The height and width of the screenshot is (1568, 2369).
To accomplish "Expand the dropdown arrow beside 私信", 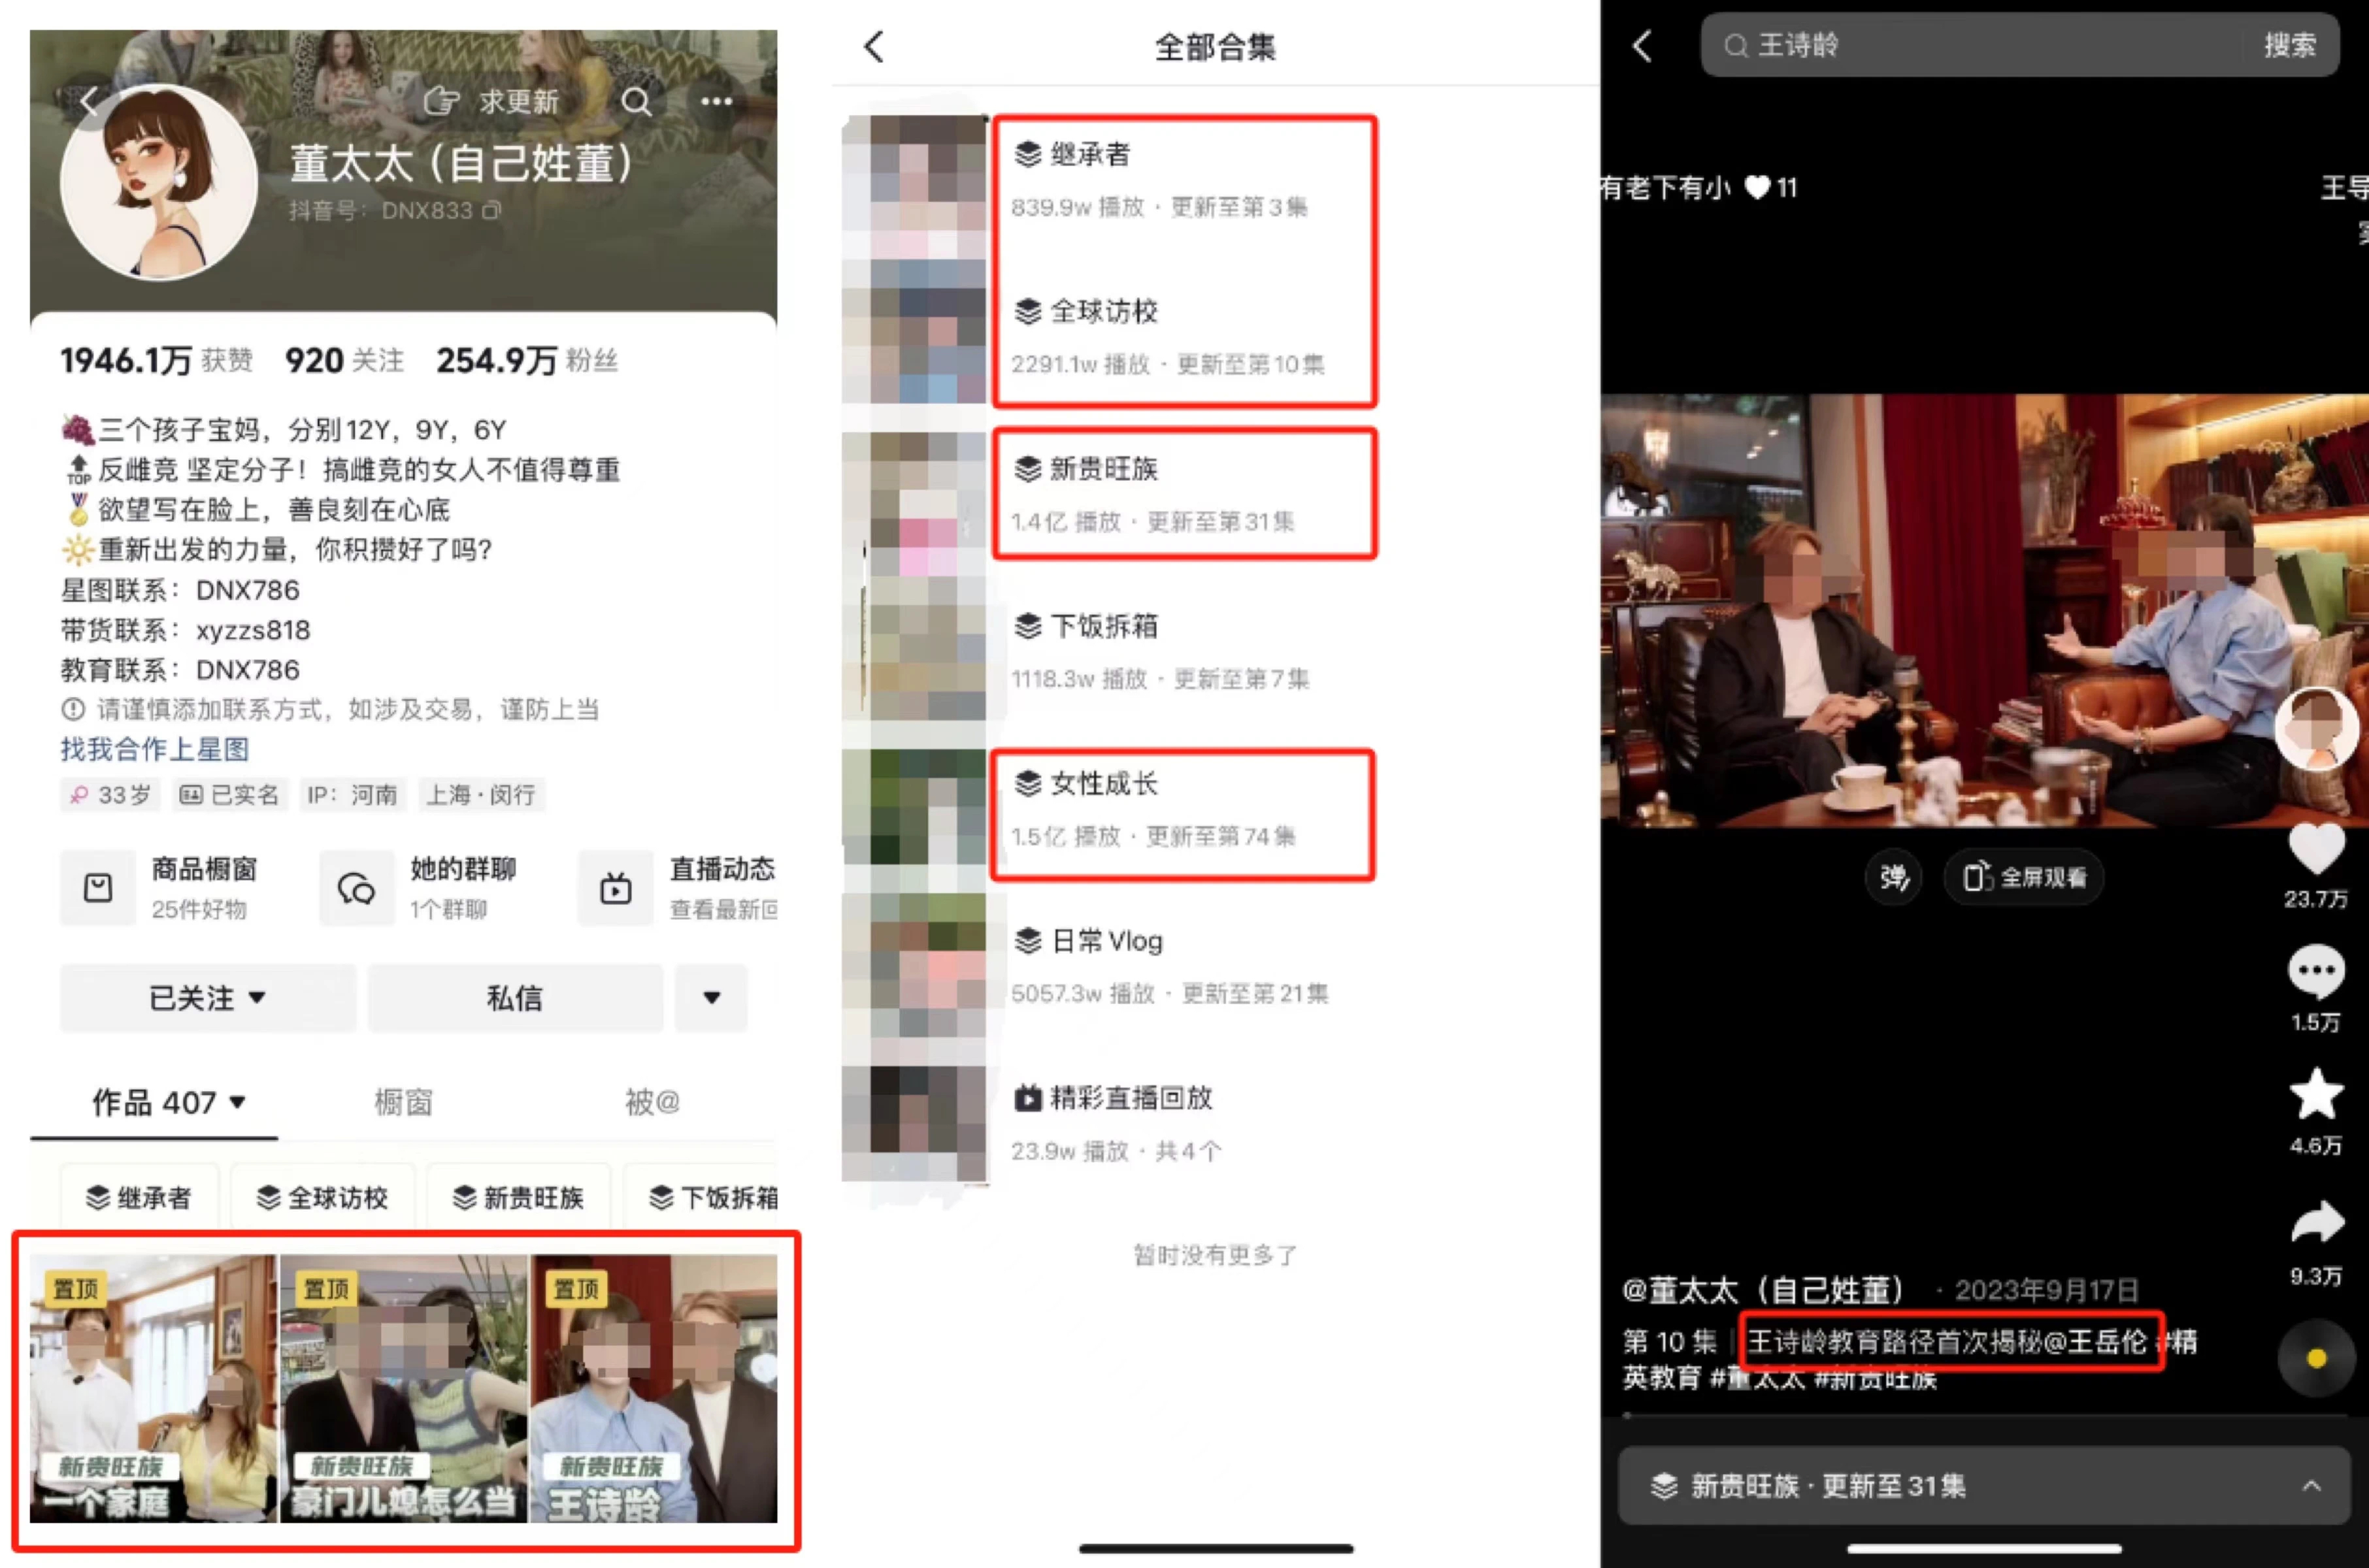I will (711, 997).
